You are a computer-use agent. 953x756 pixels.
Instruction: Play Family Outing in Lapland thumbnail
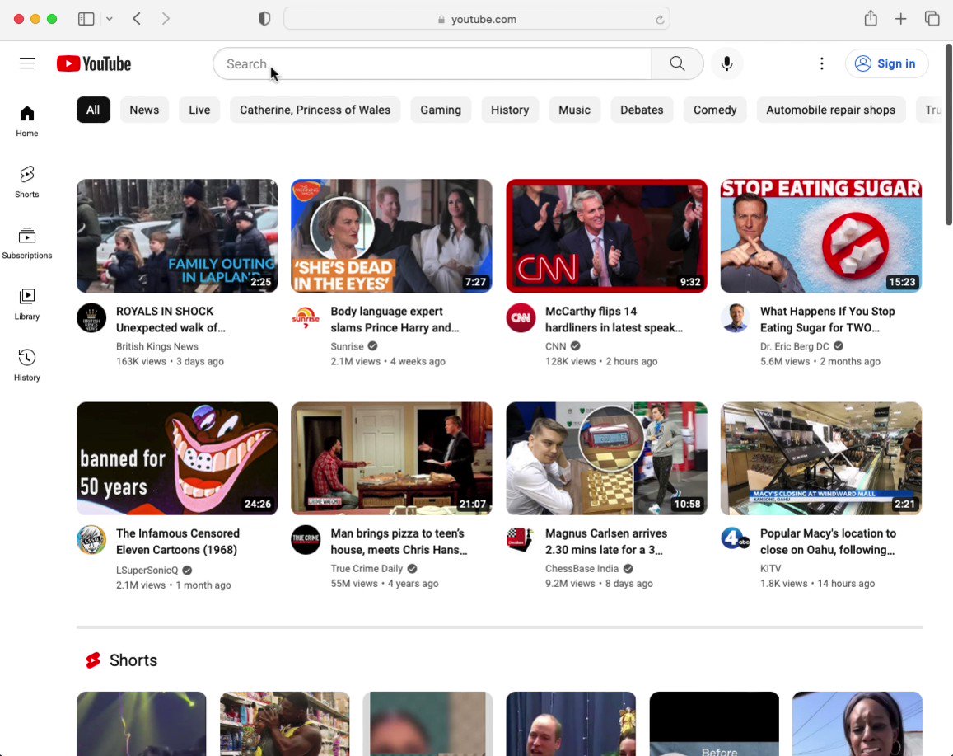[x=177, y=236]
